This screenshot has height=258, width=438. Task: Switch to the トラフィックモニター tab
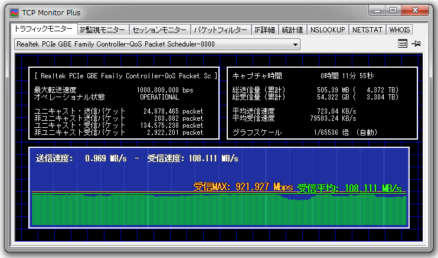[x=44, y=29]
